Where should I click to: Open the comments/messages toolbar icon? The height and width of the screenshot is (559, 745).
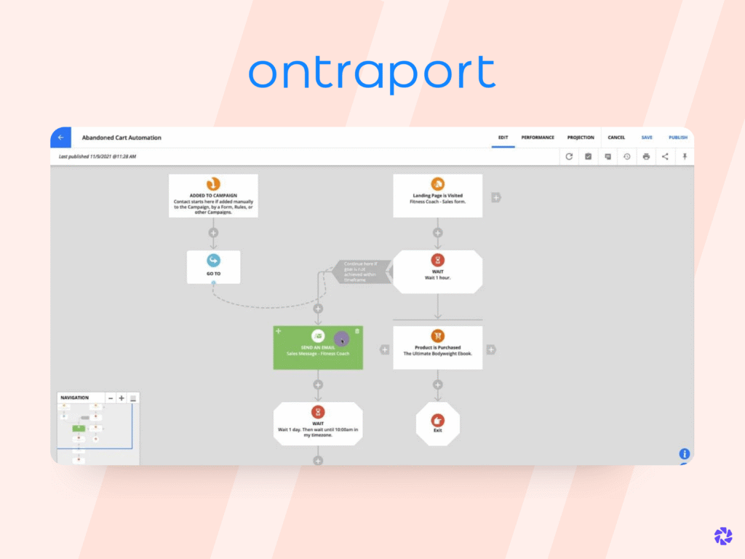coord(608,156)
